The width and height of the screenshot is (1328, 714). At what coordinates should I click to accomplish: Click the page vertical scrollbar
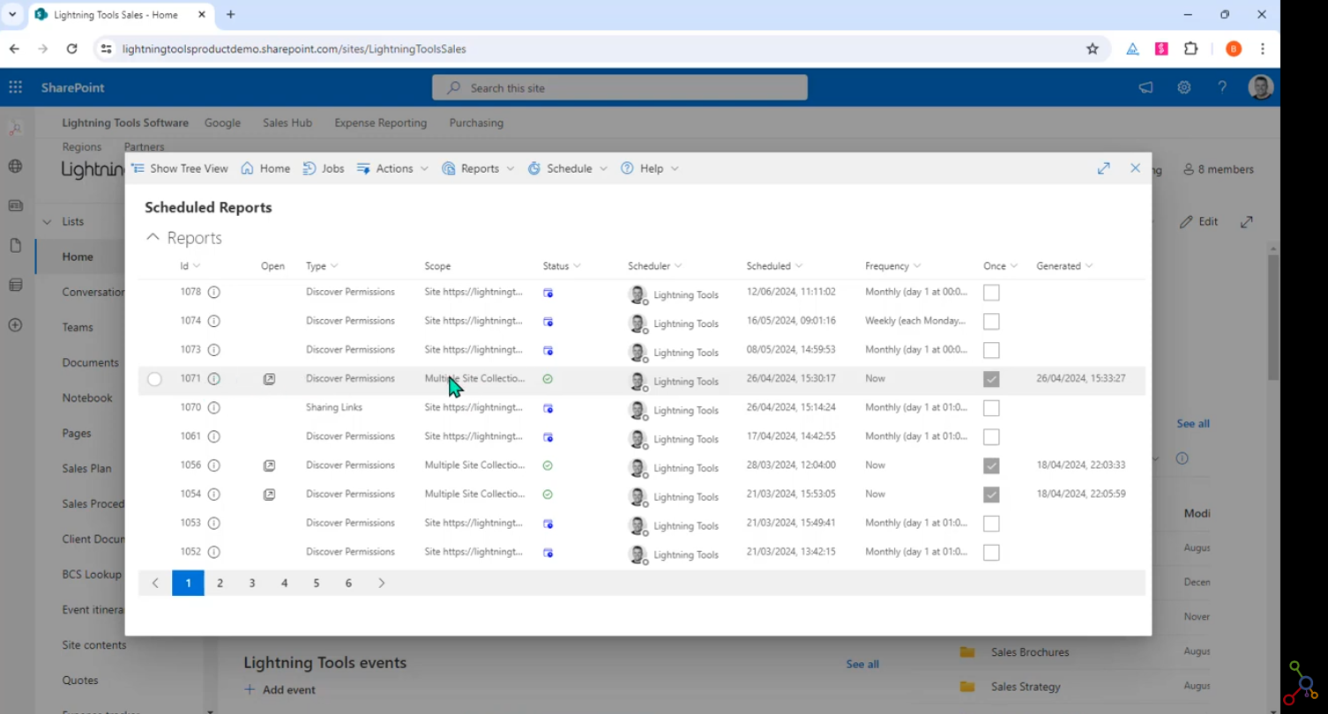[1273, 317]
